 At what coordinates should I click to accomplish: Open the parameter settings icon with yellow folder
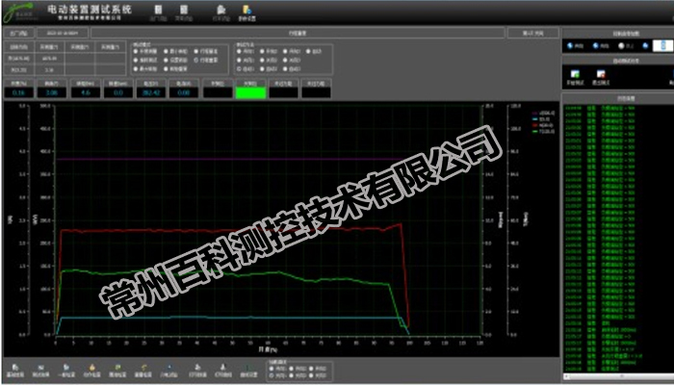[x=247, y=9]
